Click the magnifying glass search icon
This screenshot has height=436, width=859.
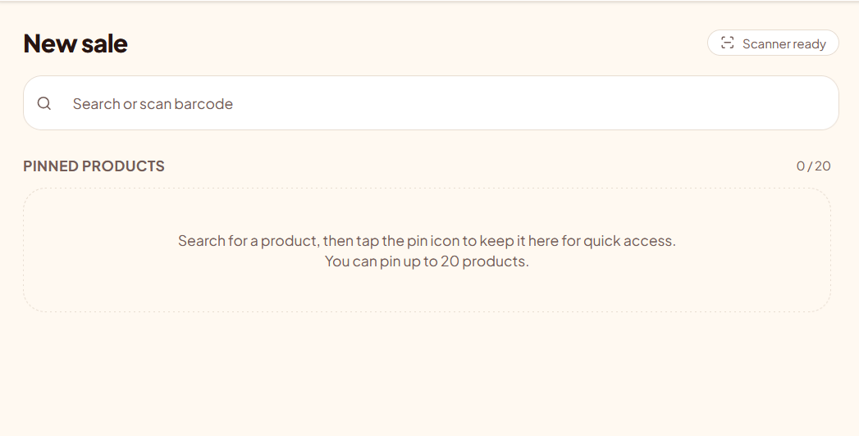(x=44, y=102)
